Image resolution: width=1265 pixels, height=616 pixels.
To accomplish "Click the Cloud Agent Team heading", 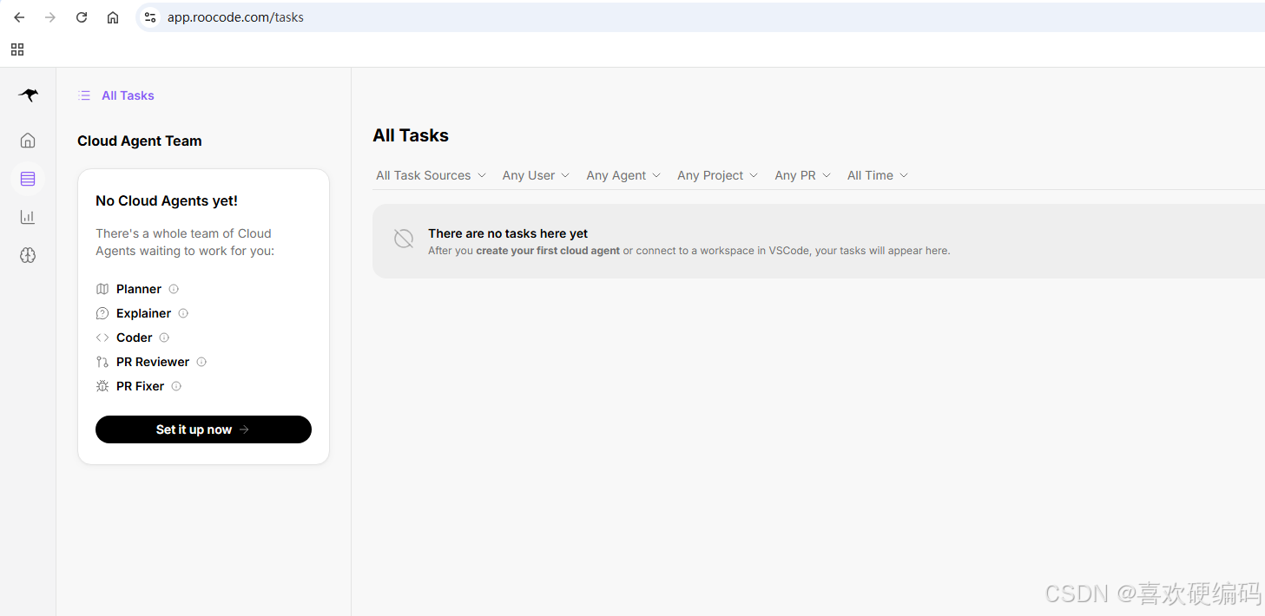I will click(x=140, y=141).
